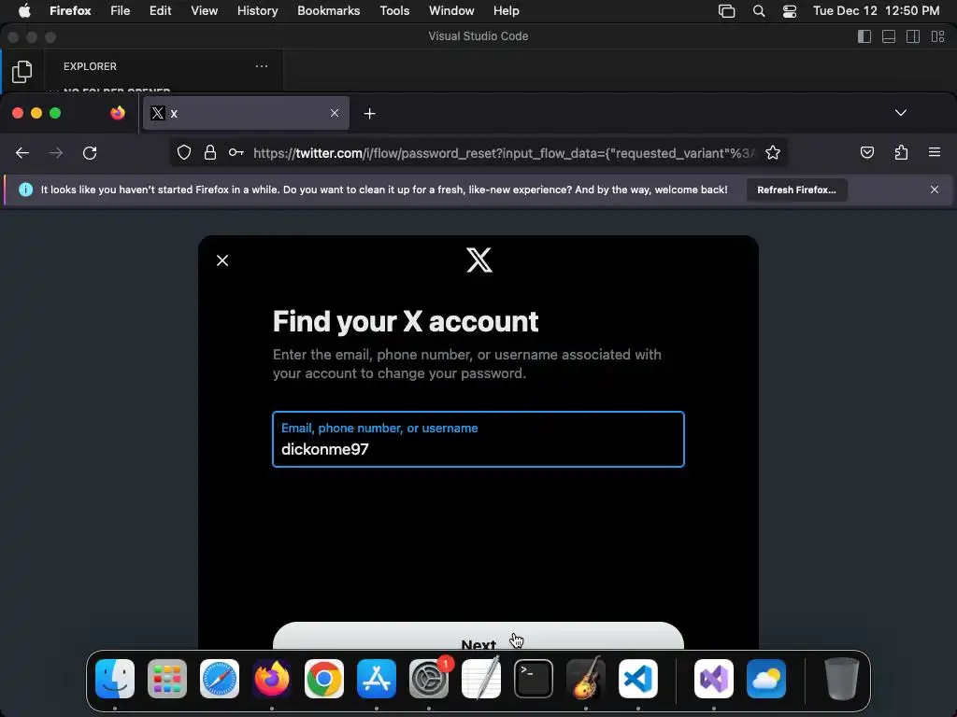
Task: Reload the current page
Action: 90,153
